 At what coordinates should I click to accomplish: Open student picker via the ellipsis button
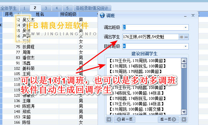(186, 37)
